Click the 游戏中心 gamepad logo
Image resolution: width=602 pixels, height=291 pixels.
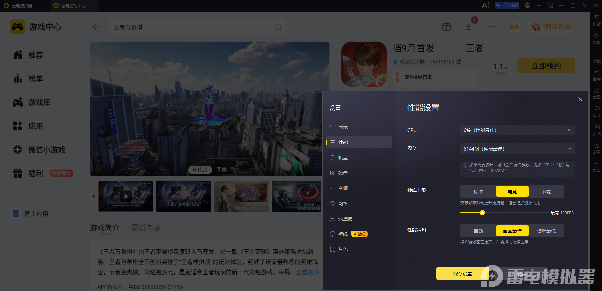(x=17, y=27)
